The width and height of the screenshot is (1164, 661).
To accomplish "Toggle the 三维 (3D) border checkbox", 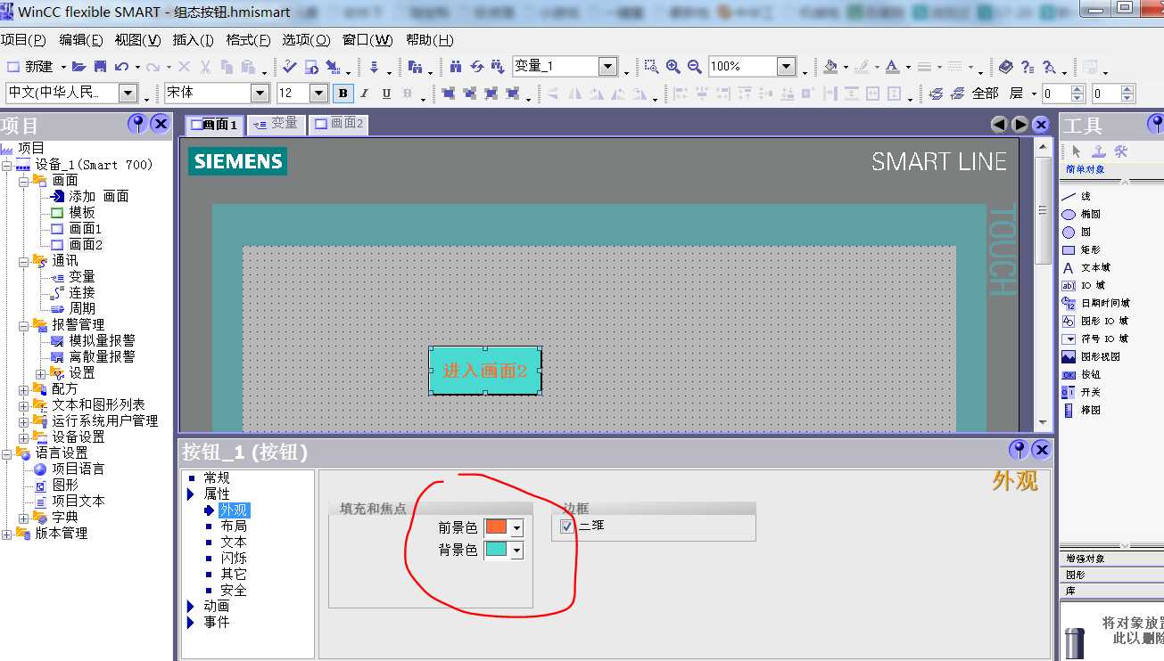I will (566, 526).
